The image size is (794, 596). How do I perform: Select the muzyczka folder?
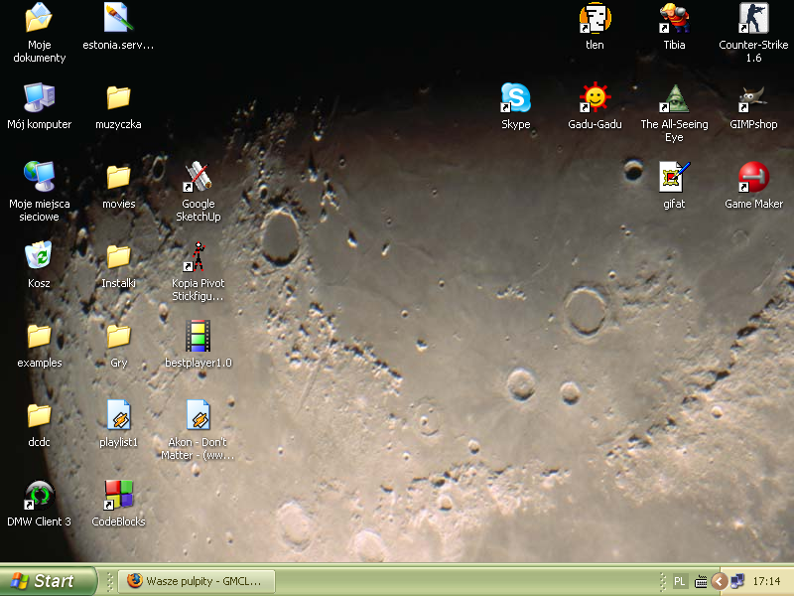click(x=118, y=98)
